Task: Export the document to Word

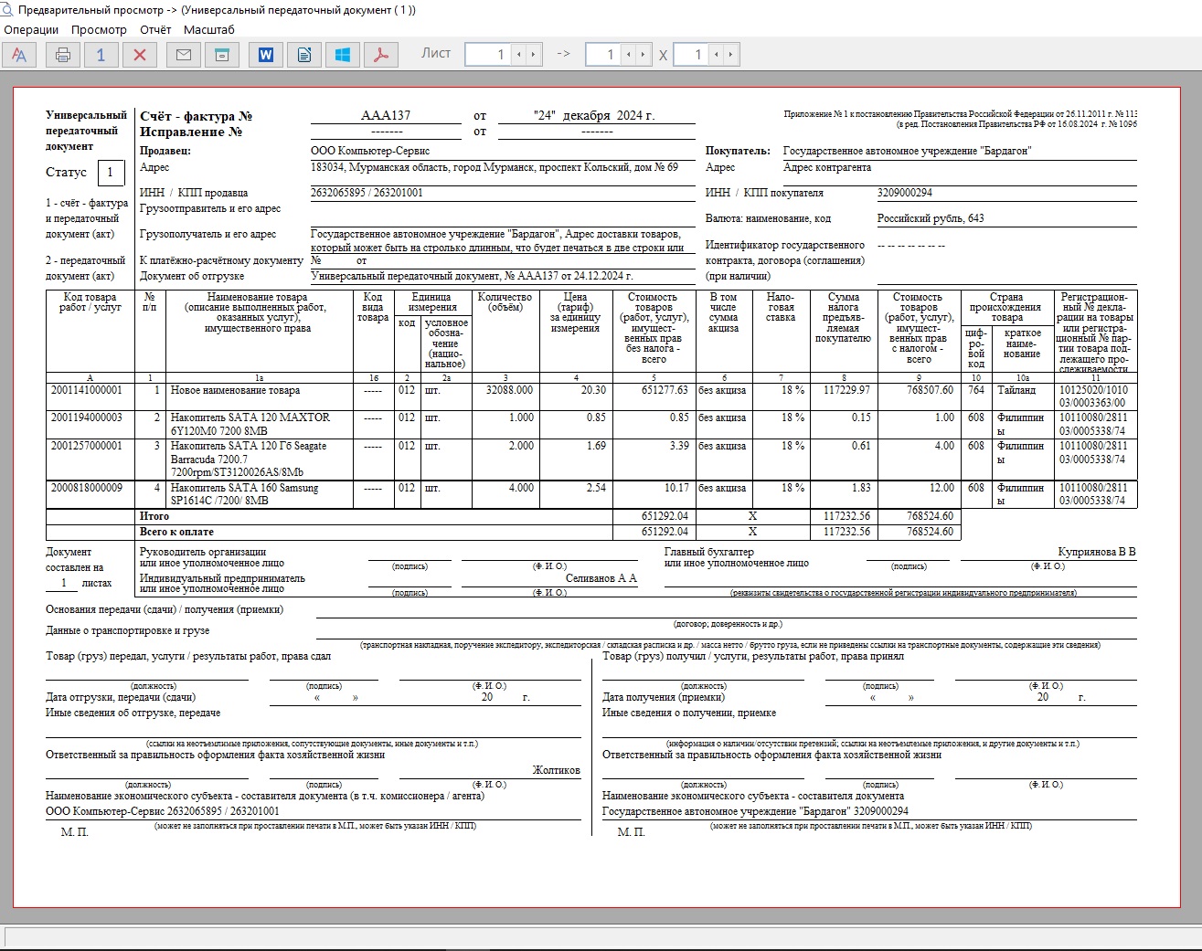Action: pos(266,55)
